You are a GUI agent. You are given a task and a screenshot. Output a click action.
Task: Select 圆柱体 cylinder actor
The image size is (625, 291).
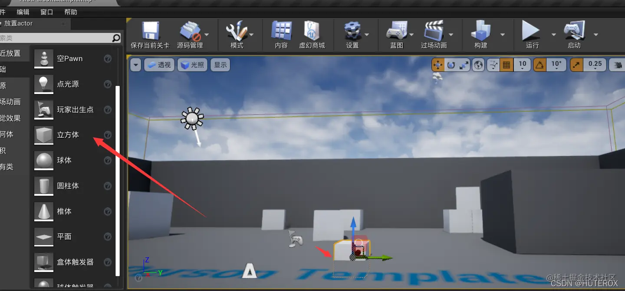[73, 186]
